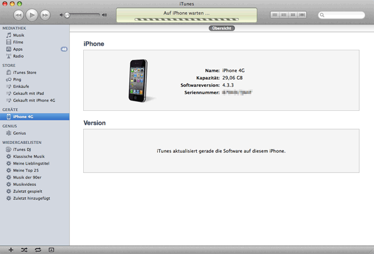Open Gekauft mit iPhone 4G
This screenshot has height=254, width=374.
click(x=35, y=100)
